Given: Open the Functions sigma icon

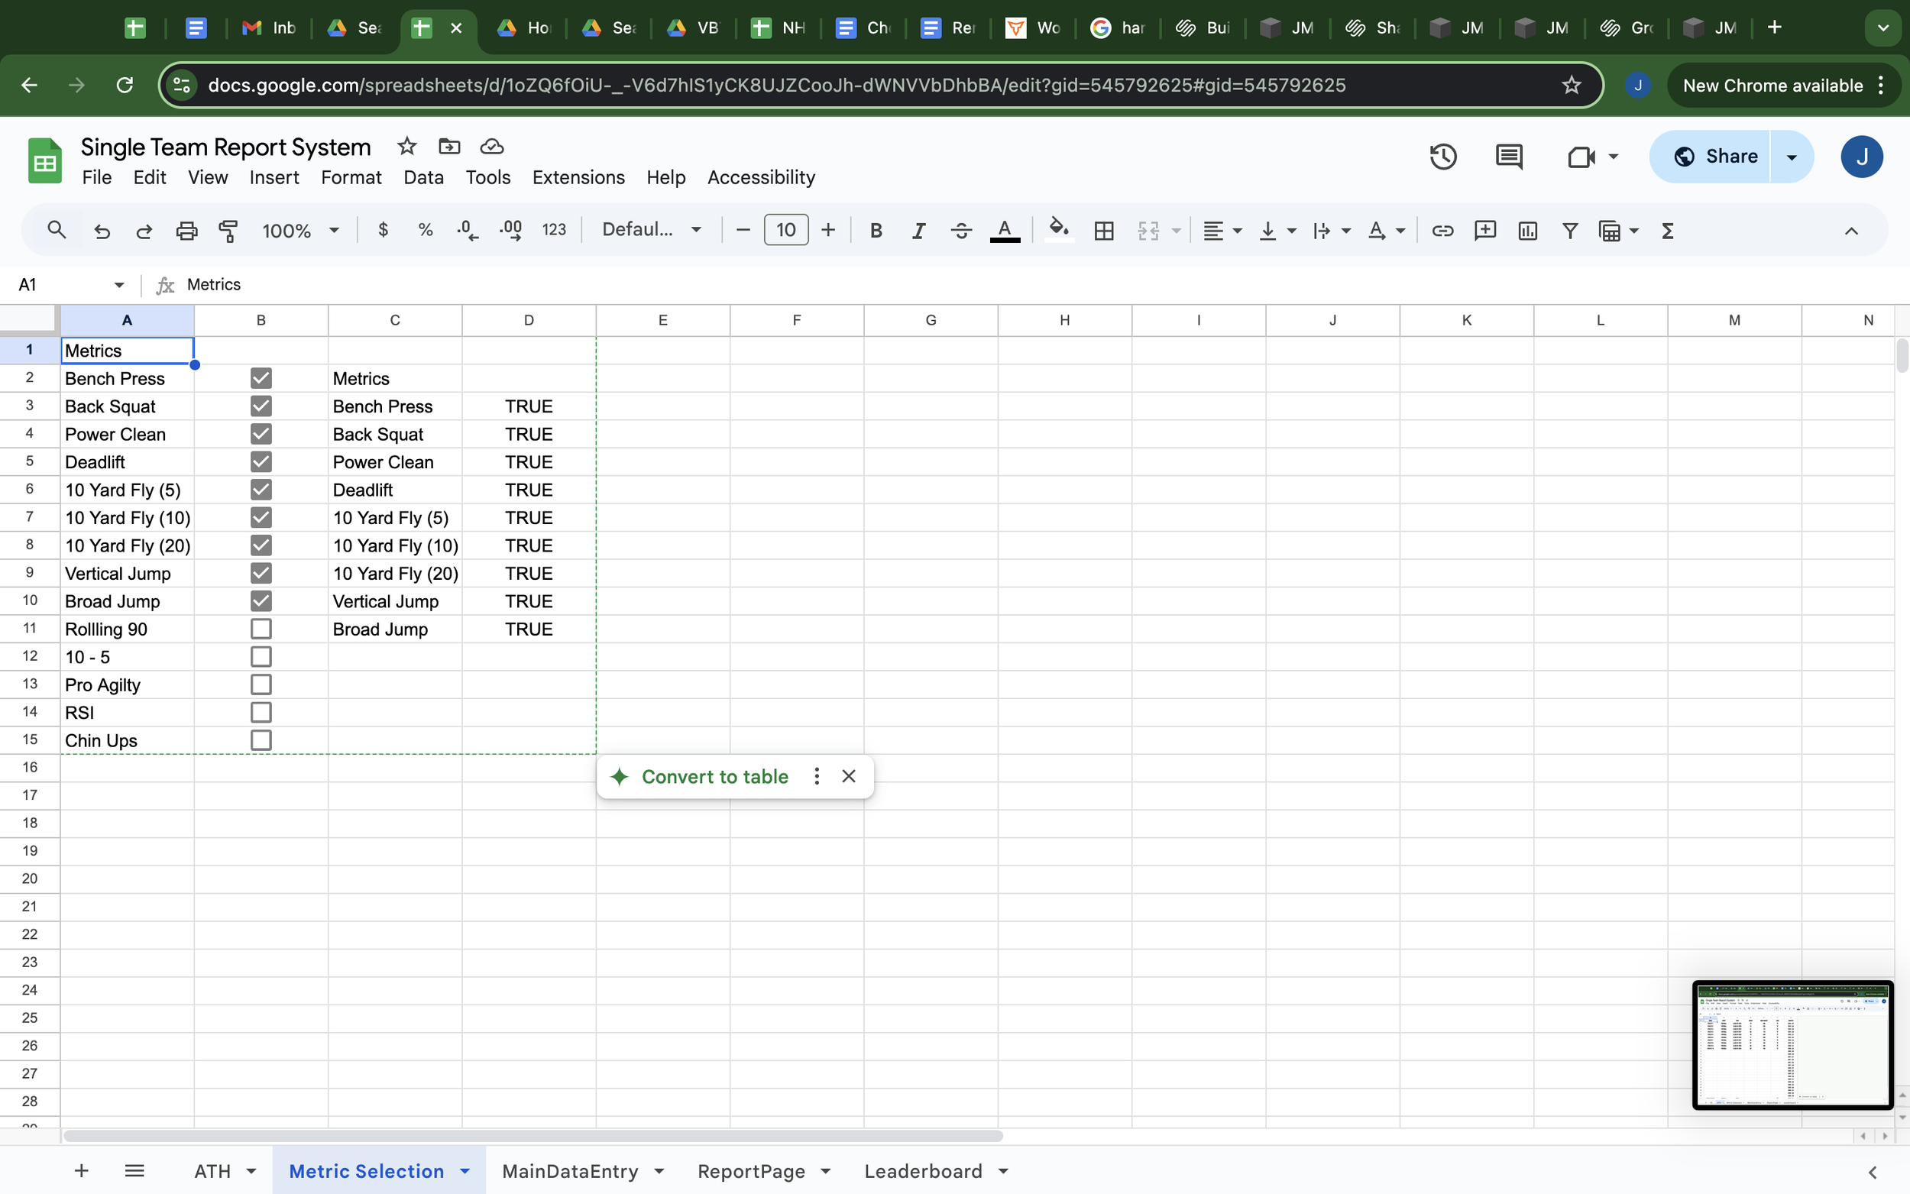Looking at the screenshot, I should pyautogui.click(x=1668, y=231).
